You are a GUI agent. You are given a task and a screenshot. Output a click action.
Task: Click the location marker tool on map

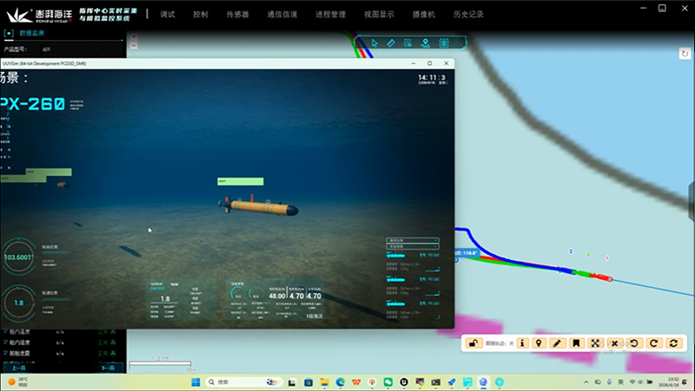(426, 42)
